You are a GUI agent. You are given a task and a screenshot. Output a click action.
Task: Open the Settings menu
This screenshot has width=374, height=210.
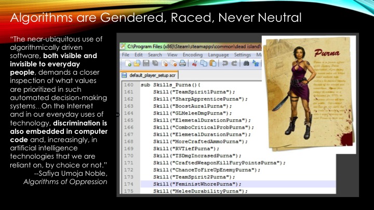(243, 55)
